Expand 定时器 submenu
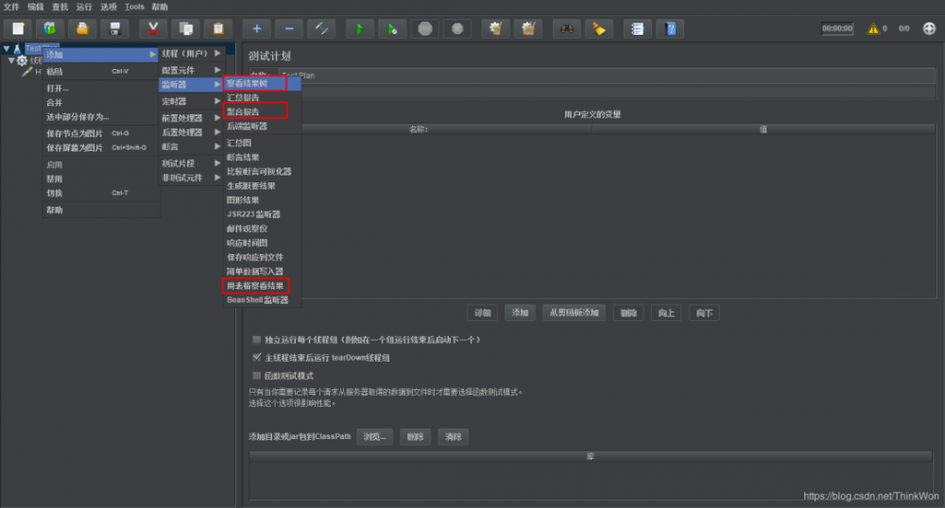This screenshot has width=945, height=508. (x=192, y=101)
